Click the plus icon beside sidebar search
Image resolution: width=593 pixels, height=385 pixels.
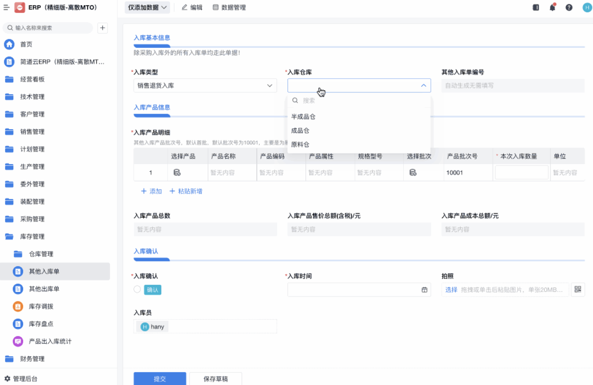[103, 28]
